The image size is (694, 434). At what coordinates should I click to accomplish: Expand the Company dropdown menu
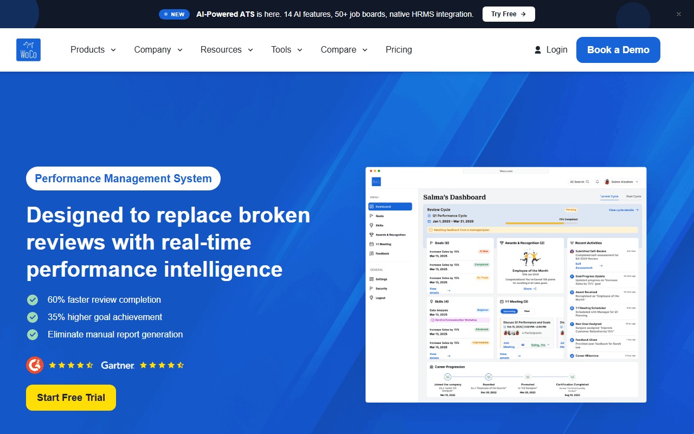tap(158, 50)
